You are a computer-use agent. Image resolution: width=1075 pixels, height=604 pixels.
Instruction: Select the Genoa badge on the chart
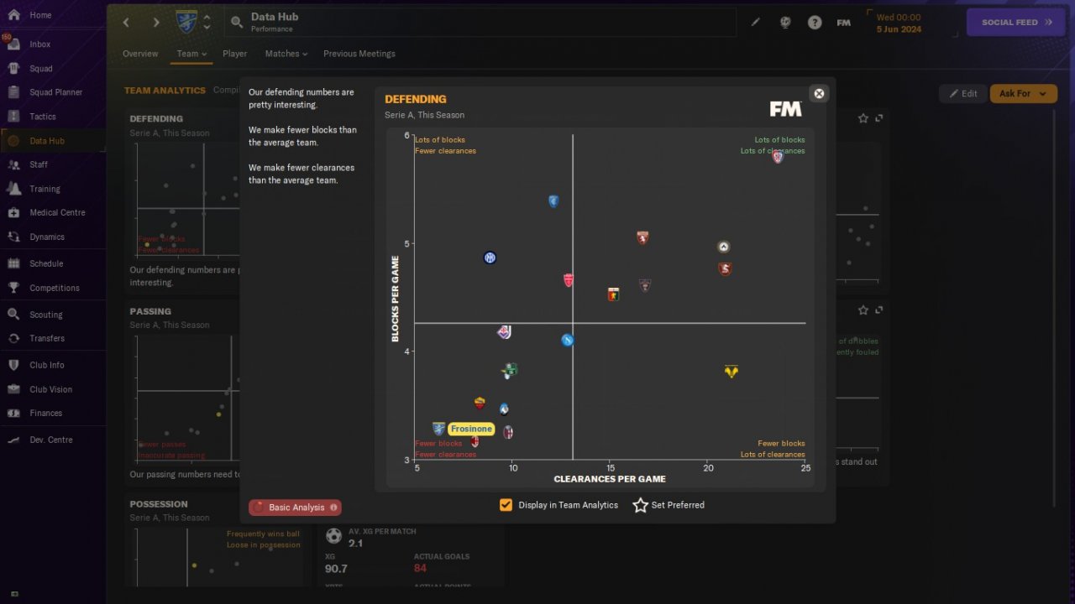coord(613,294)
